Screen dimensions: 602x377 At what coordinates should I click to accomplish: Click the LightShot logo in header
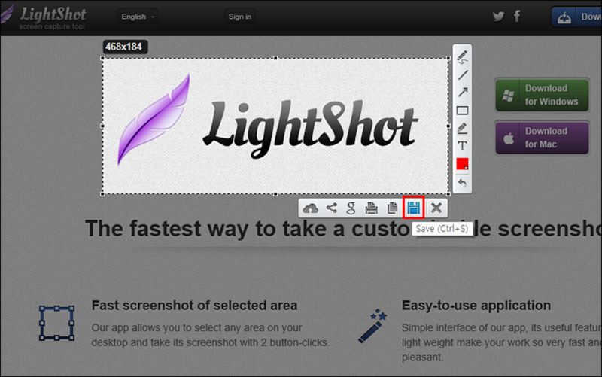(x=44, y=17)
